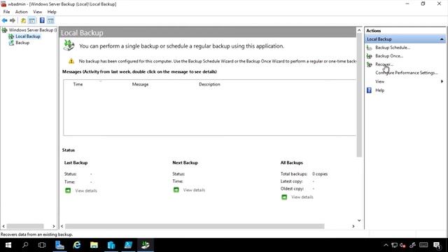Image resolution: width=448 pixels, height=252 pixels.
Task: Launch the Recover action
Action: point(384,64)
